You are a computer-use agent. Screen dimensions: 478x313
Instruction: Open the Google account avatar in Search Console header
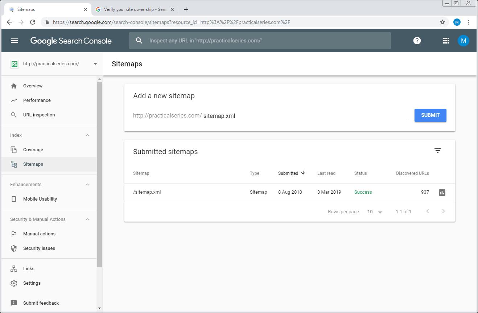pos(463,41)
